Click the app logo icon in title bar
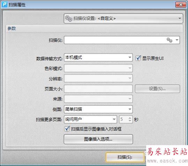Viewport: 188px width, 166px height. coord(5,5)
